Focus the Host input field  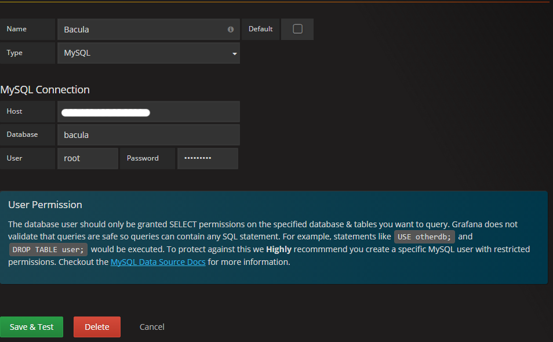click(x=148, y=111)
